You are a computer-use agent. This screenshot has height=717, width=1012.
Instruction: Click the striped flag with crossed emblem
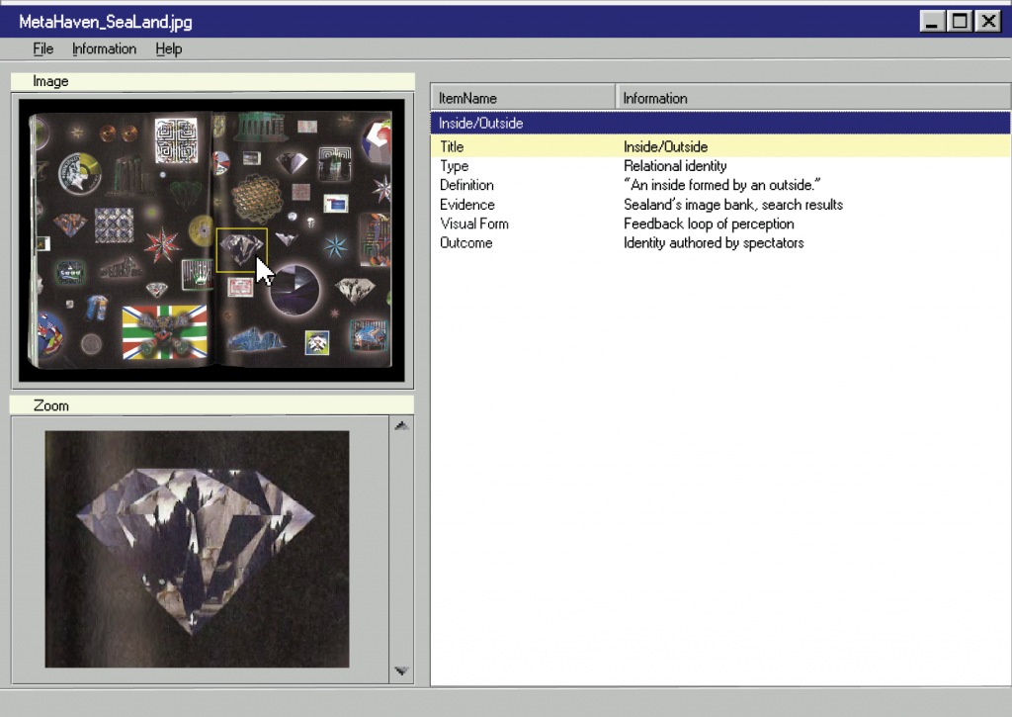[x=164, y=332]
